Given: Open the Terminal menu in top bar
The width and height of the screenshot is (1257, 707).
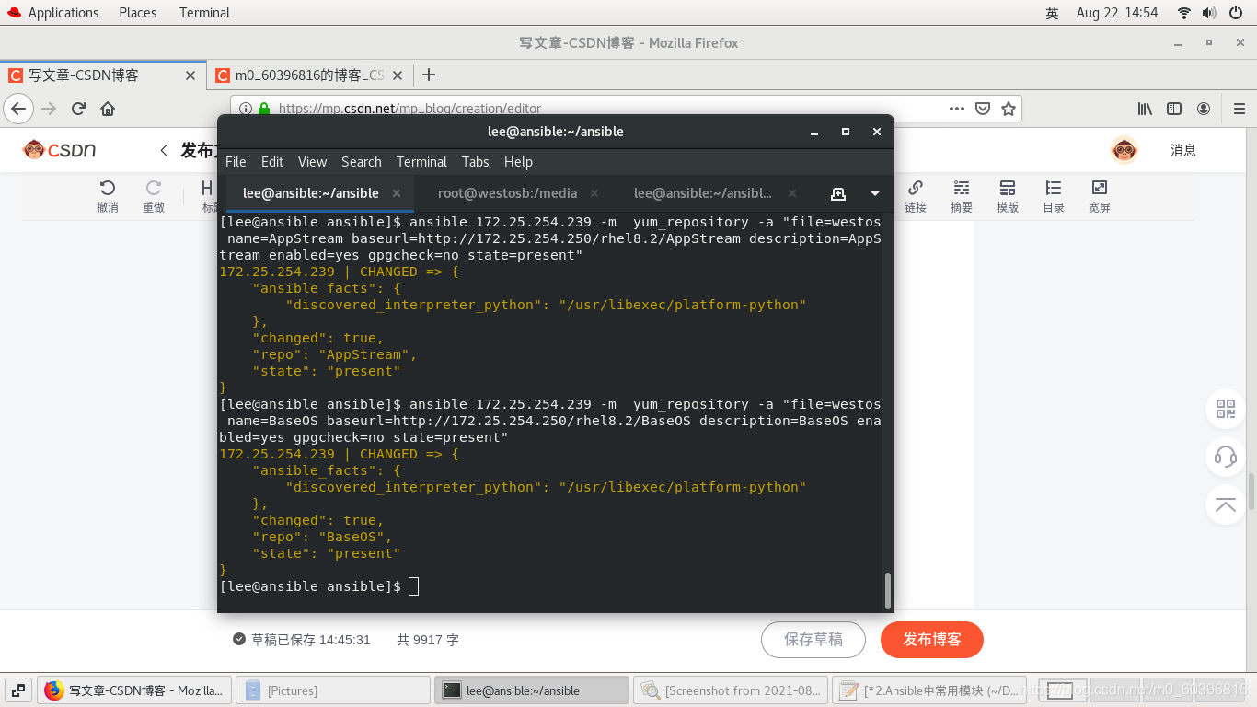Looking at the screenshot, I should click(x=204, y=13).
